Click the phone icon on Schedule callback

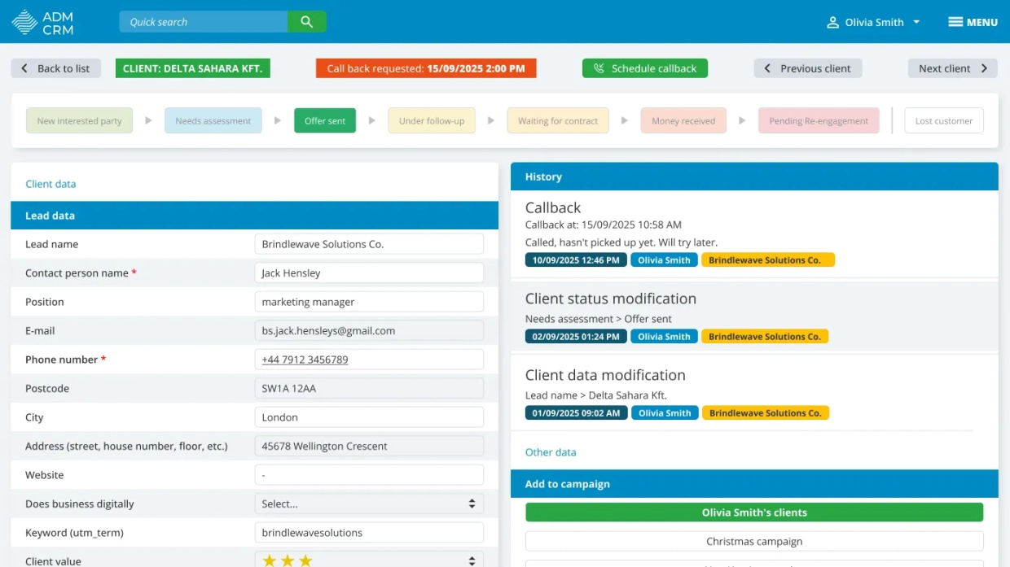pos(599,68)
